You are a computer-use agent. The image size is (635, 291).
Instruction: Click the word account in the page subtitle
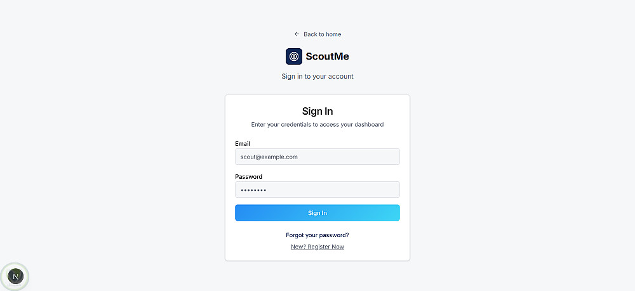tap(341, 76)
